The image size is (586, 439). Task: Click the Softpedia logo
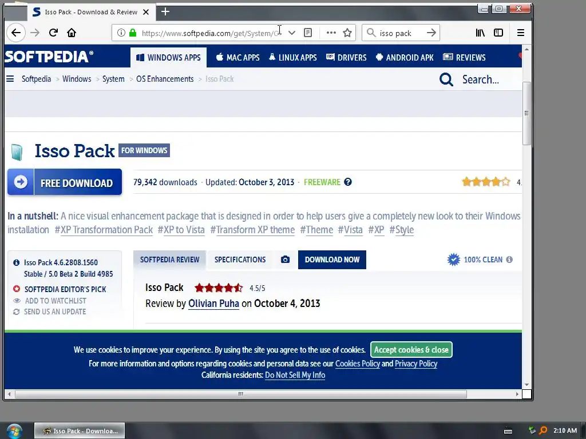pos(49,57)
